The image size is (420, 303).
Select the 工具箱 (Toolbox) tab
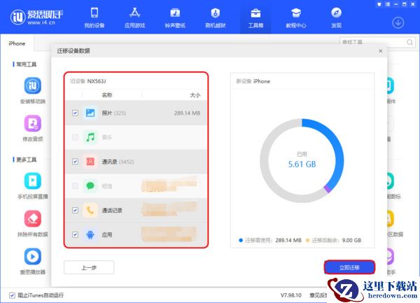[x=255, y=17]
